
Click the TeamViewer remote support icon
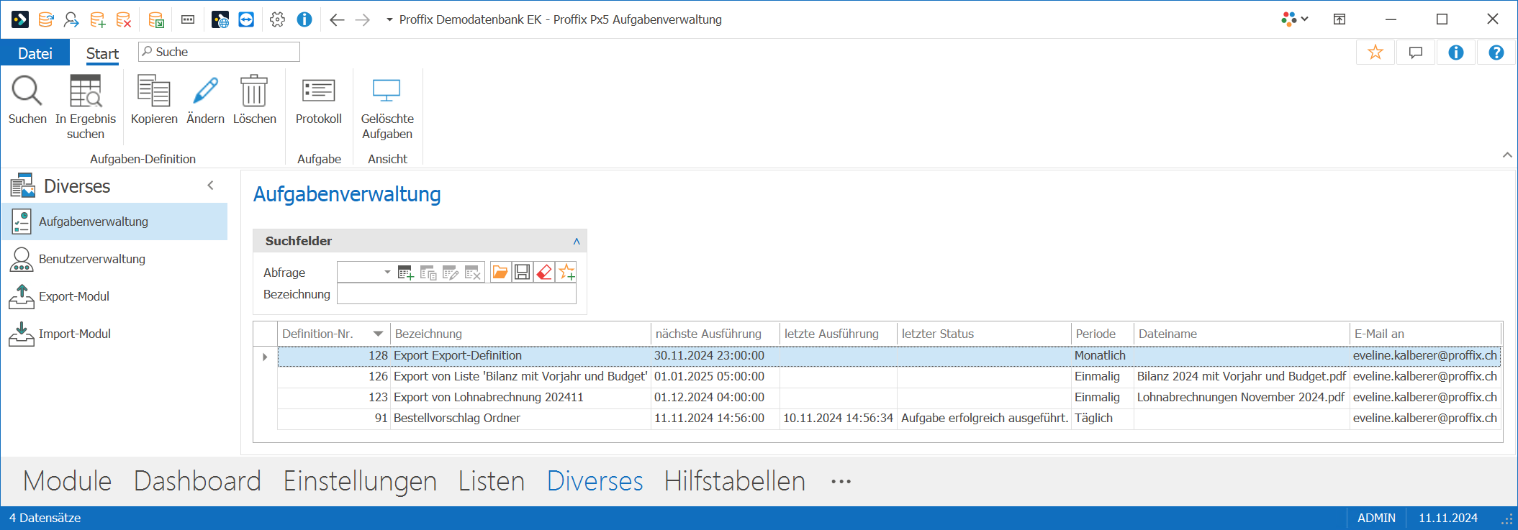[246, 19]
